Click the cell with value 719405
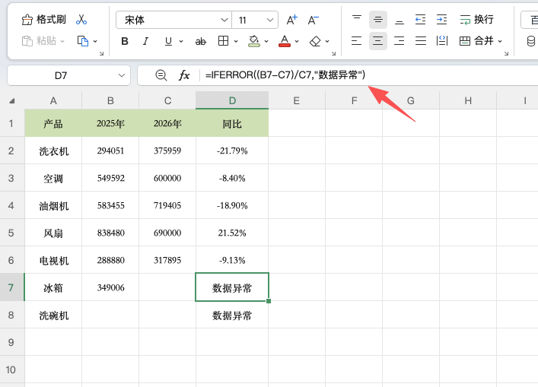The image size is (538, 387). tap(167, 205)
